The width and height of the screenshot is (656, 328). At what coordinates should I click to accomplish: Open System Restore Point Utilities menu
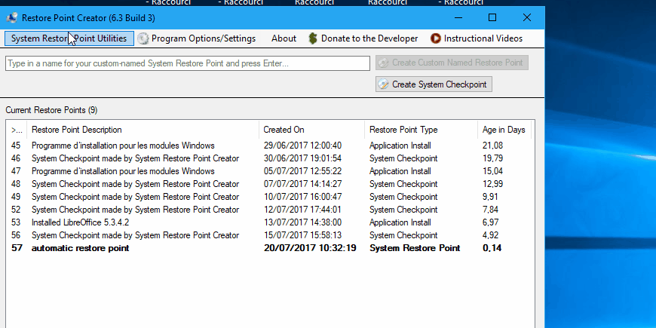[69, 38]
